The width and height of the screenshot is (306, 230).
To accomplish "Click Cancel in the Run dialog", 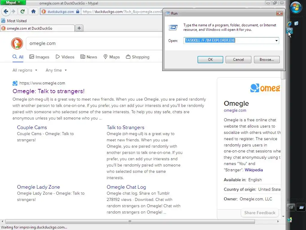I will coord(238,60).
